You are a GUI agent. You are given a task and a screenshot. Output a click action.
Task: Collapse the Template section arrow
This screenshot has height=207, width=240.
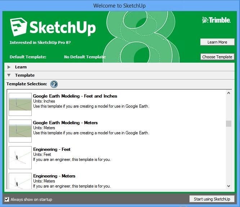point(9,75)
